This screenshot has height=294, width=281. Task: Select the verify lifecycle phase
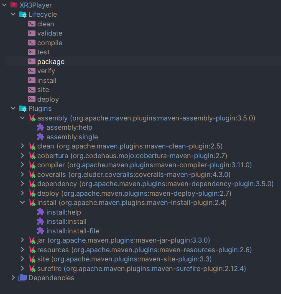[46, 71]
